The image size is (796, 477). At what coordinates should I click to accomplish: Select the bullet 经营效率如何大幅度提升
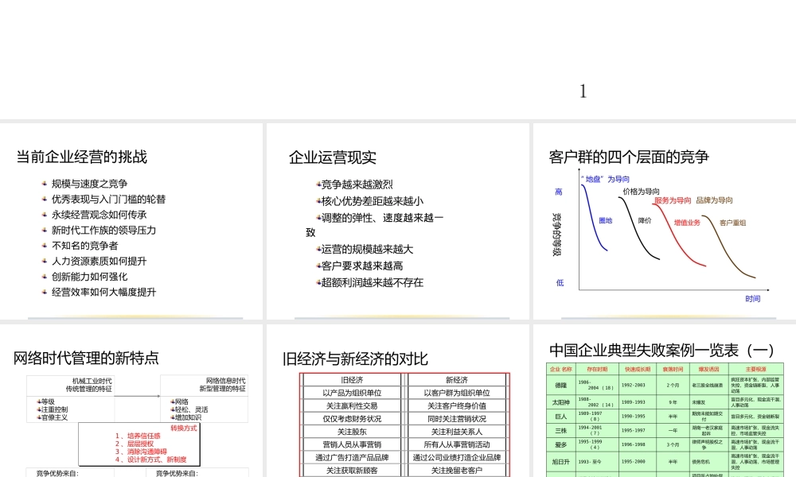103,292
